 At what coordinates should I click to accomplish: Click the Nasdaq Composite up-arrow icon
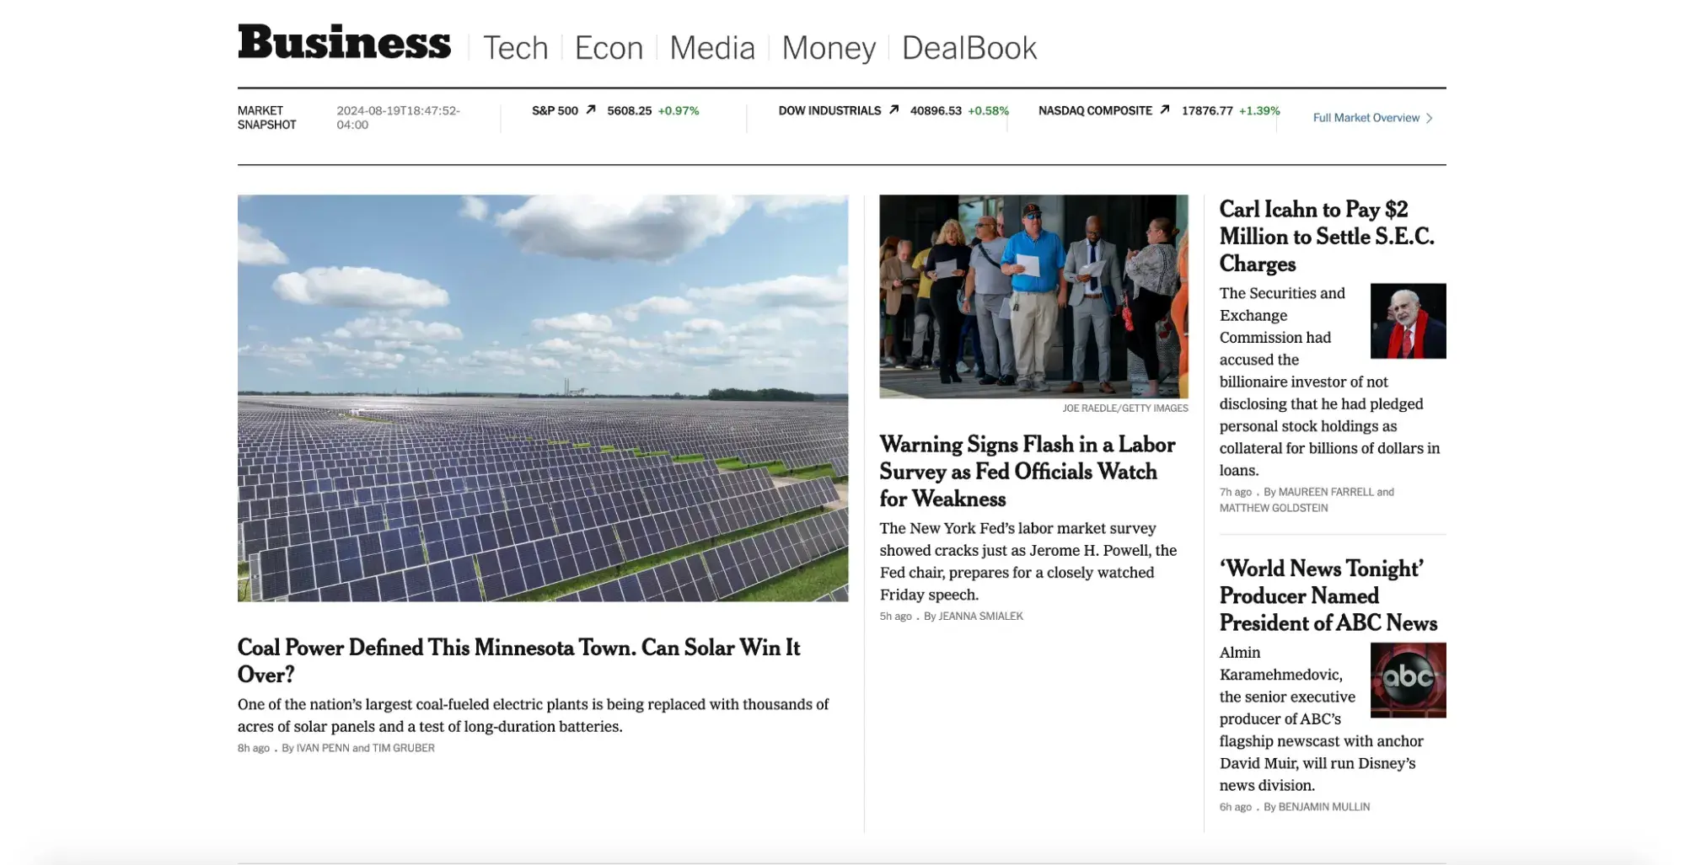(x=1164, y=109)
